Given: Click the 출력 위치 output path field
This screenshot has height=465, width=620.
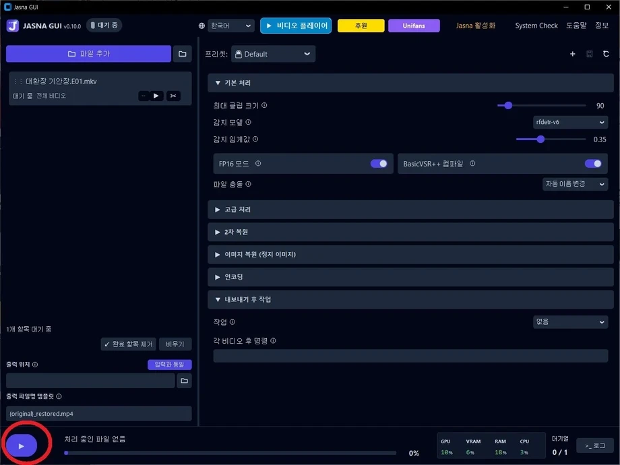Looking at the screenshot, I should 90,380.
